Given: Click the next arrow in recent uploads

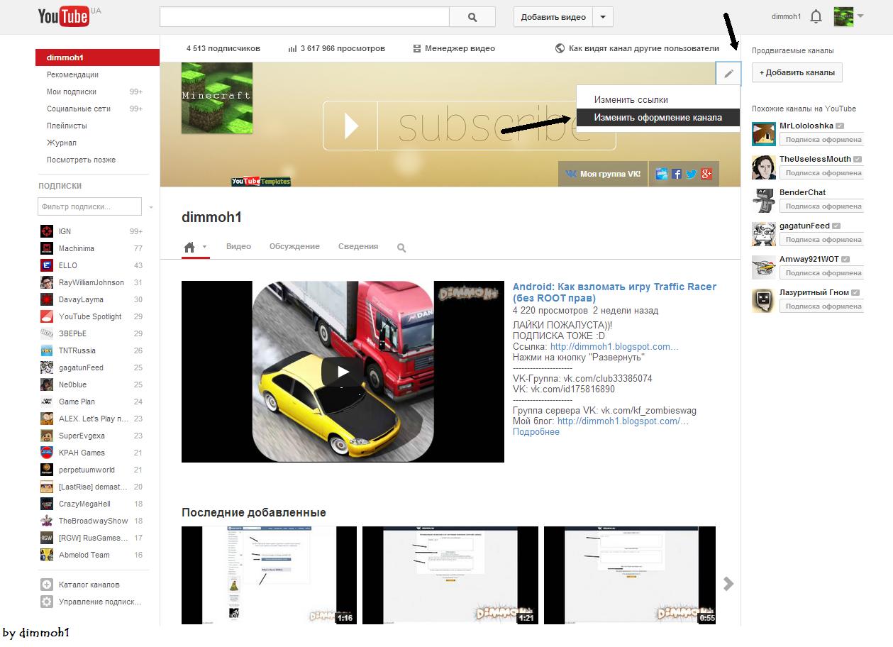Looking at the screenshot, I should [728, 584].
